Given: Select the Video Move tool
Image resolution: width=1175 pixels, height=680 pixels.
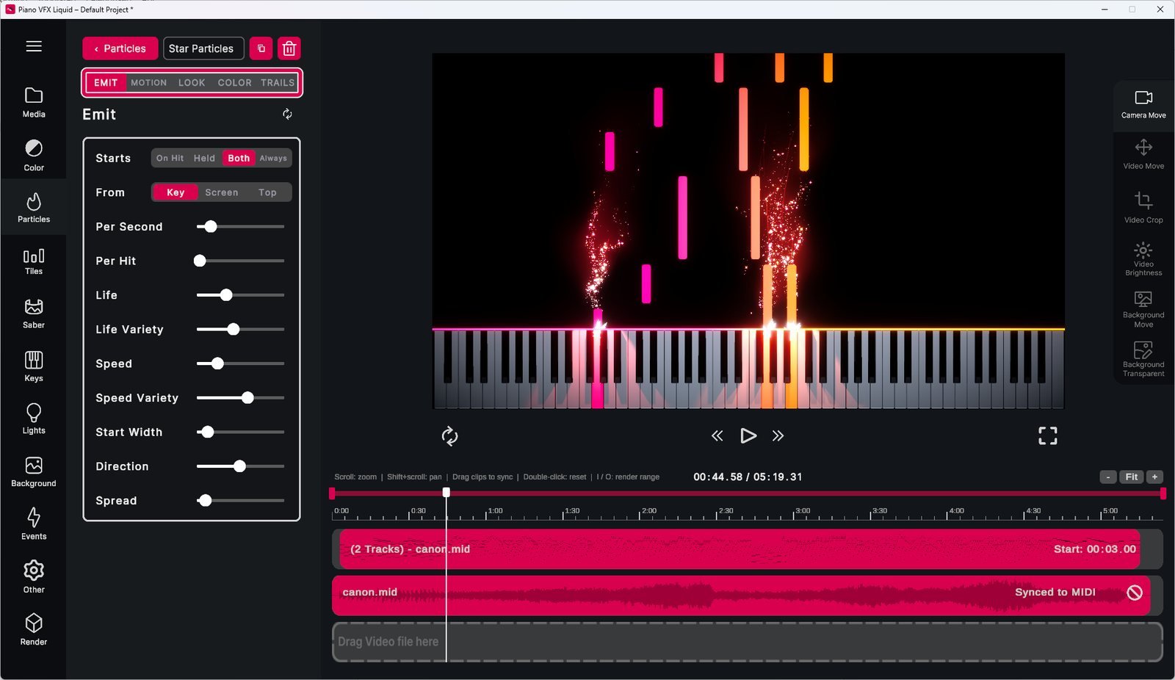Looking at the screenshot, I should tap(1143, 154).
